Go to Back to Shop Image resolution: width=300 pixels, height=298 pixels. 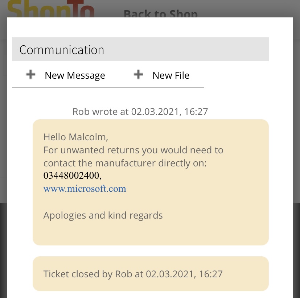coord(161,14)
